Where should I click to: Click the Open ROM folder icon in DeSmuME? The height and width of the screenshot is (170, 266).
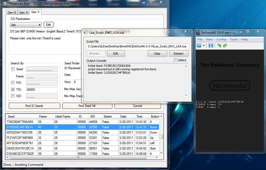coord(199,45)
